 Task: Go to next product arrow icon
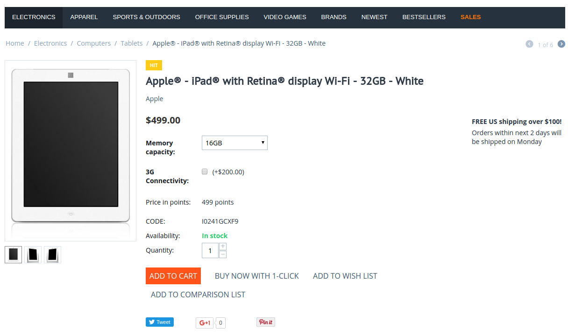tap(561, 44)
